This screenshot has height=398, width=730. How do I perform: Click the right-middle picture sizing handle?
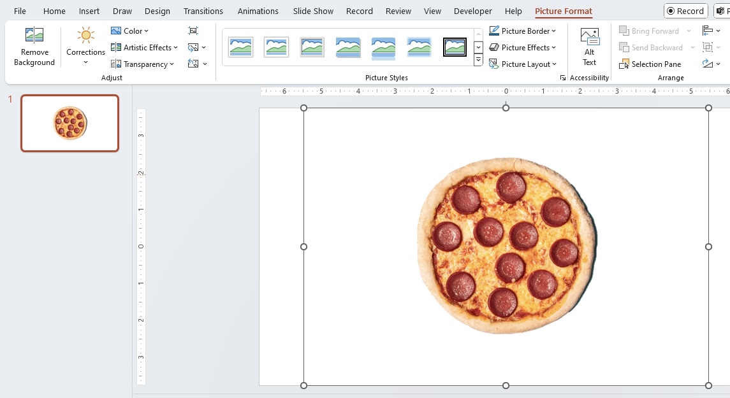(x=708, y=247)
